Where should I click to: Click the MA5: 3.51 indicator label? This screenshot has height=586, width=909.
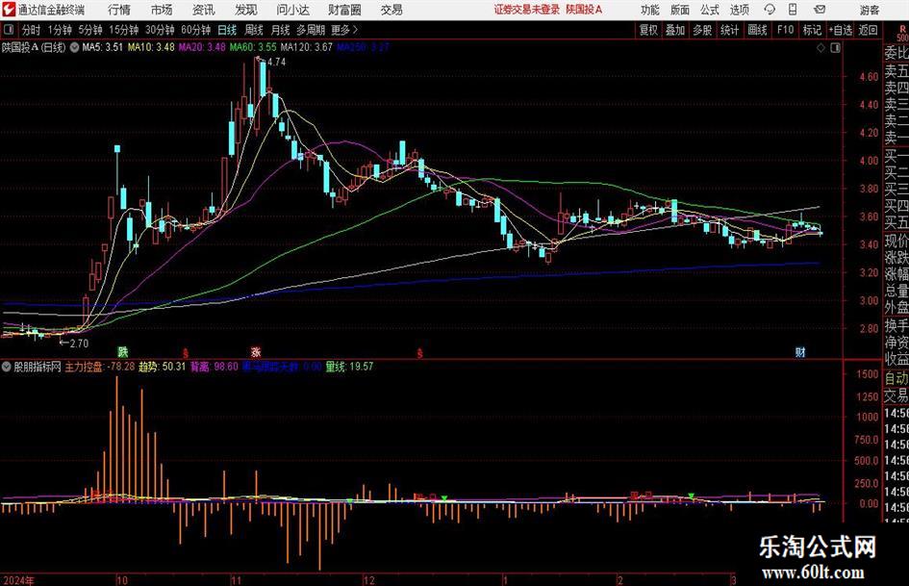tap(103, 47)
